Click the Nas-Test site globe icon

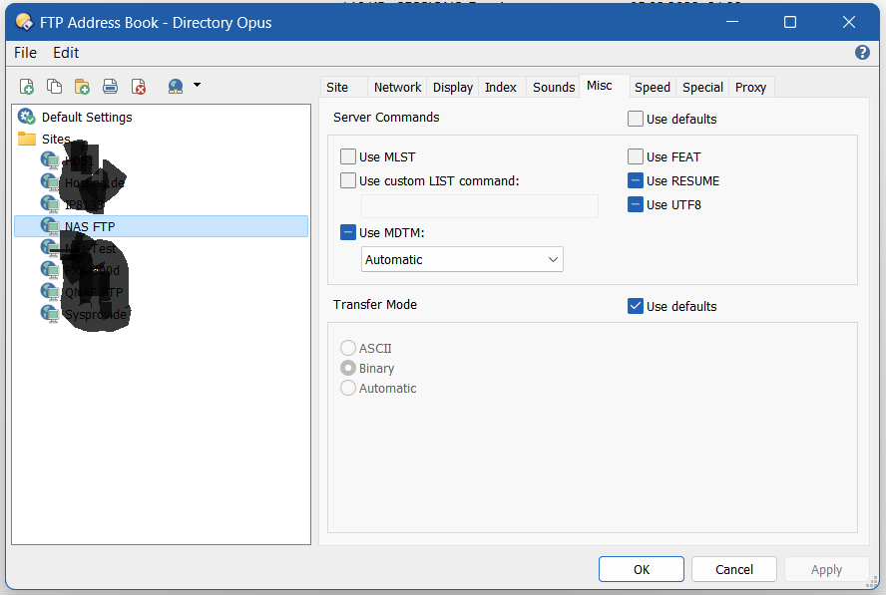point(50,248)
